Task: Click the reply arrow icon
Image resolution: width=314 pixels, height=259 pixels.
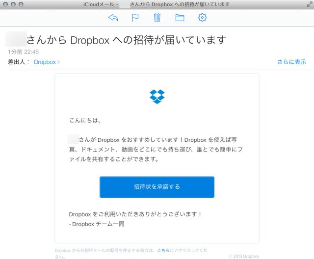Action: 113,18
